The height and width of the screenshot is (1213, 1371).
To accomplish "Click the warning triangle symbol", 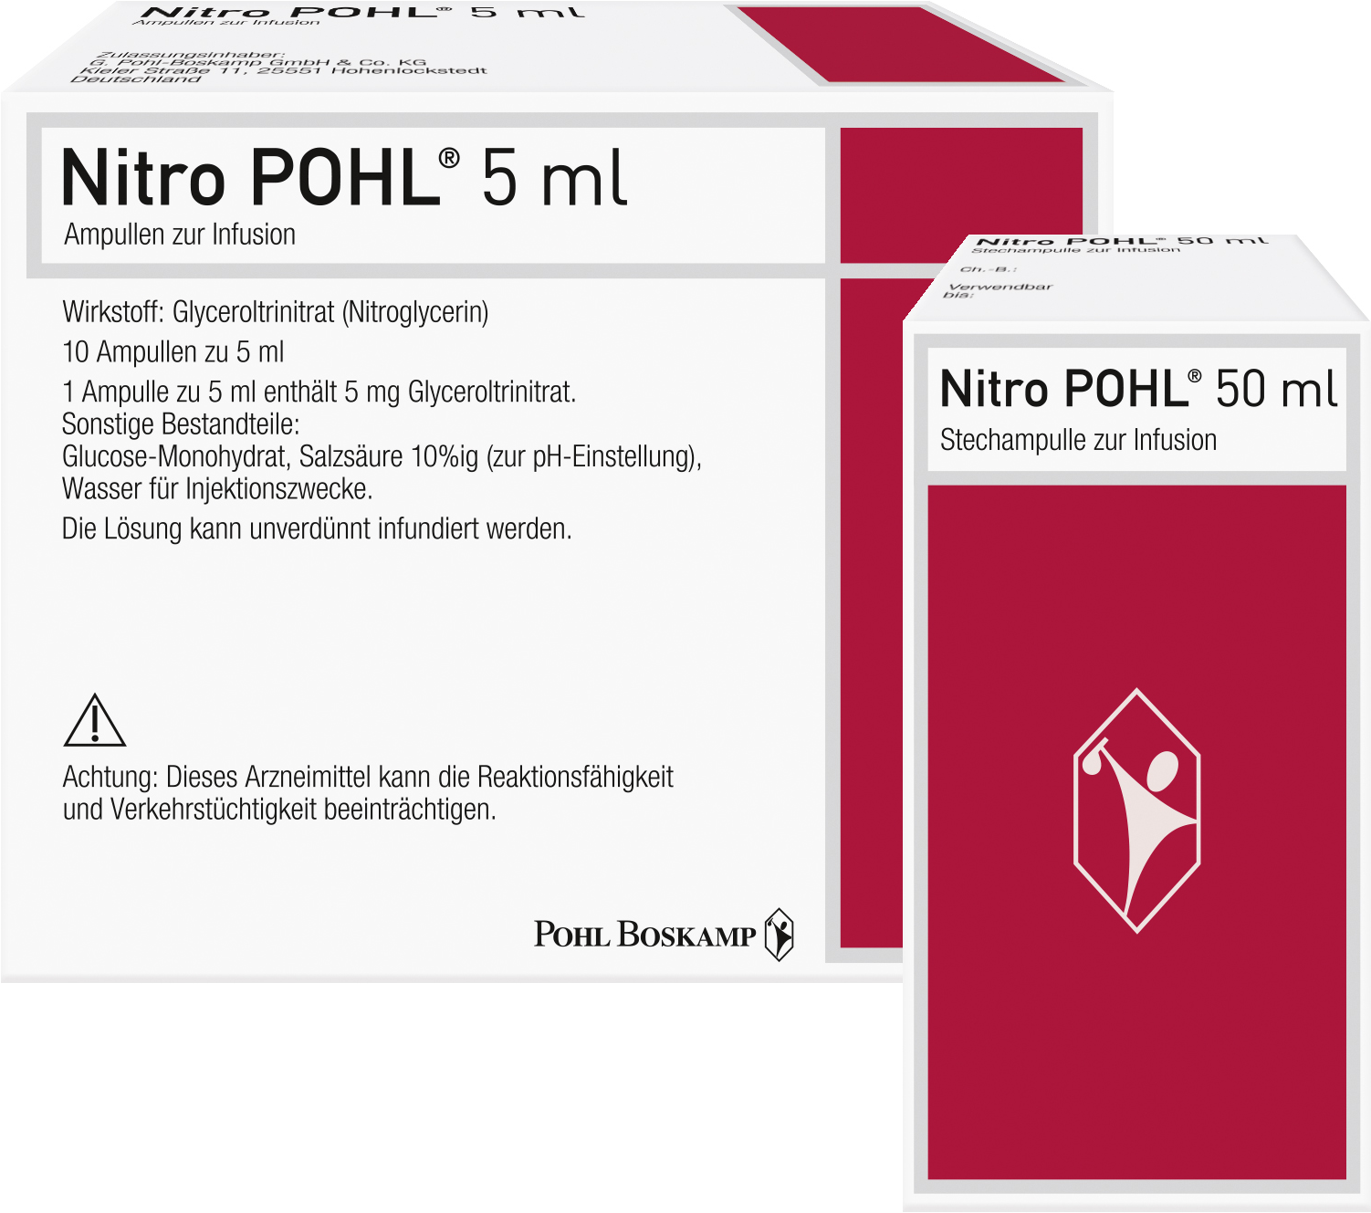I will pos(95,721).
